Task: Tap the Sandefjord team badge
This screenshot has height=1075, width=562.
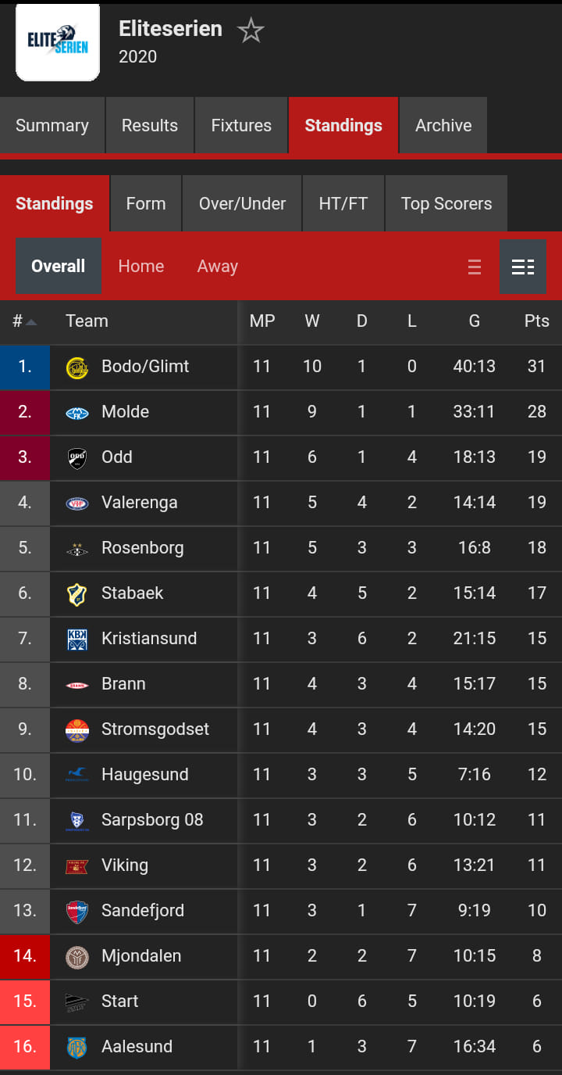Action: click(x=77, y=911)
